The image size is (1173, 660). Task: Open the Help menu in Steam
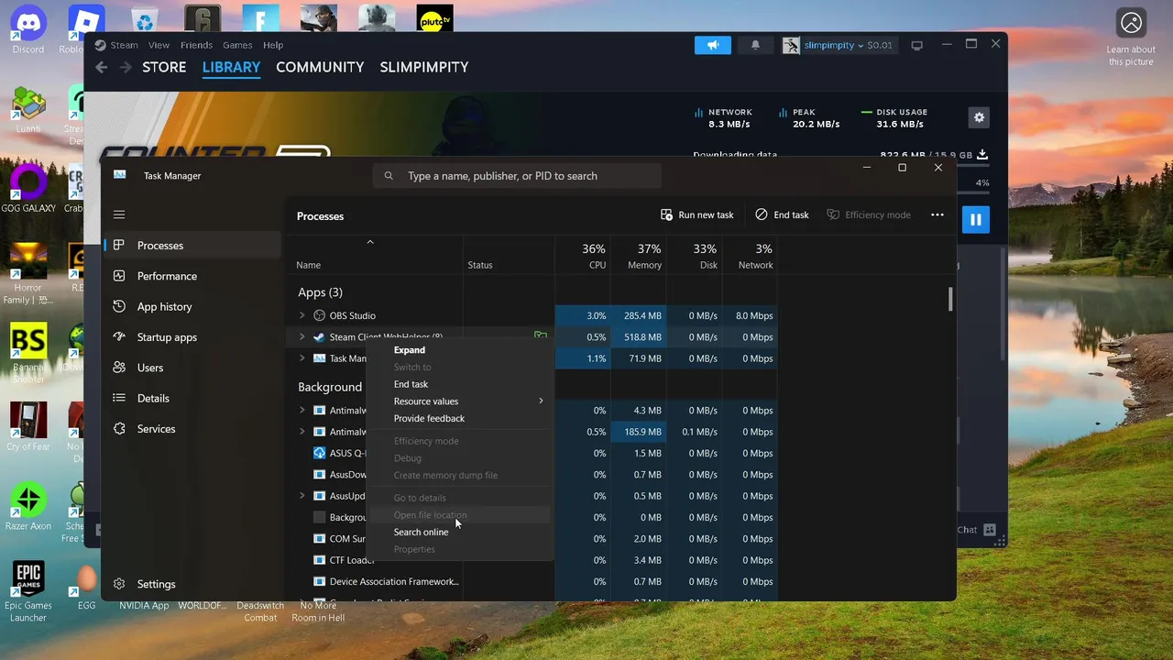point(273,45)
